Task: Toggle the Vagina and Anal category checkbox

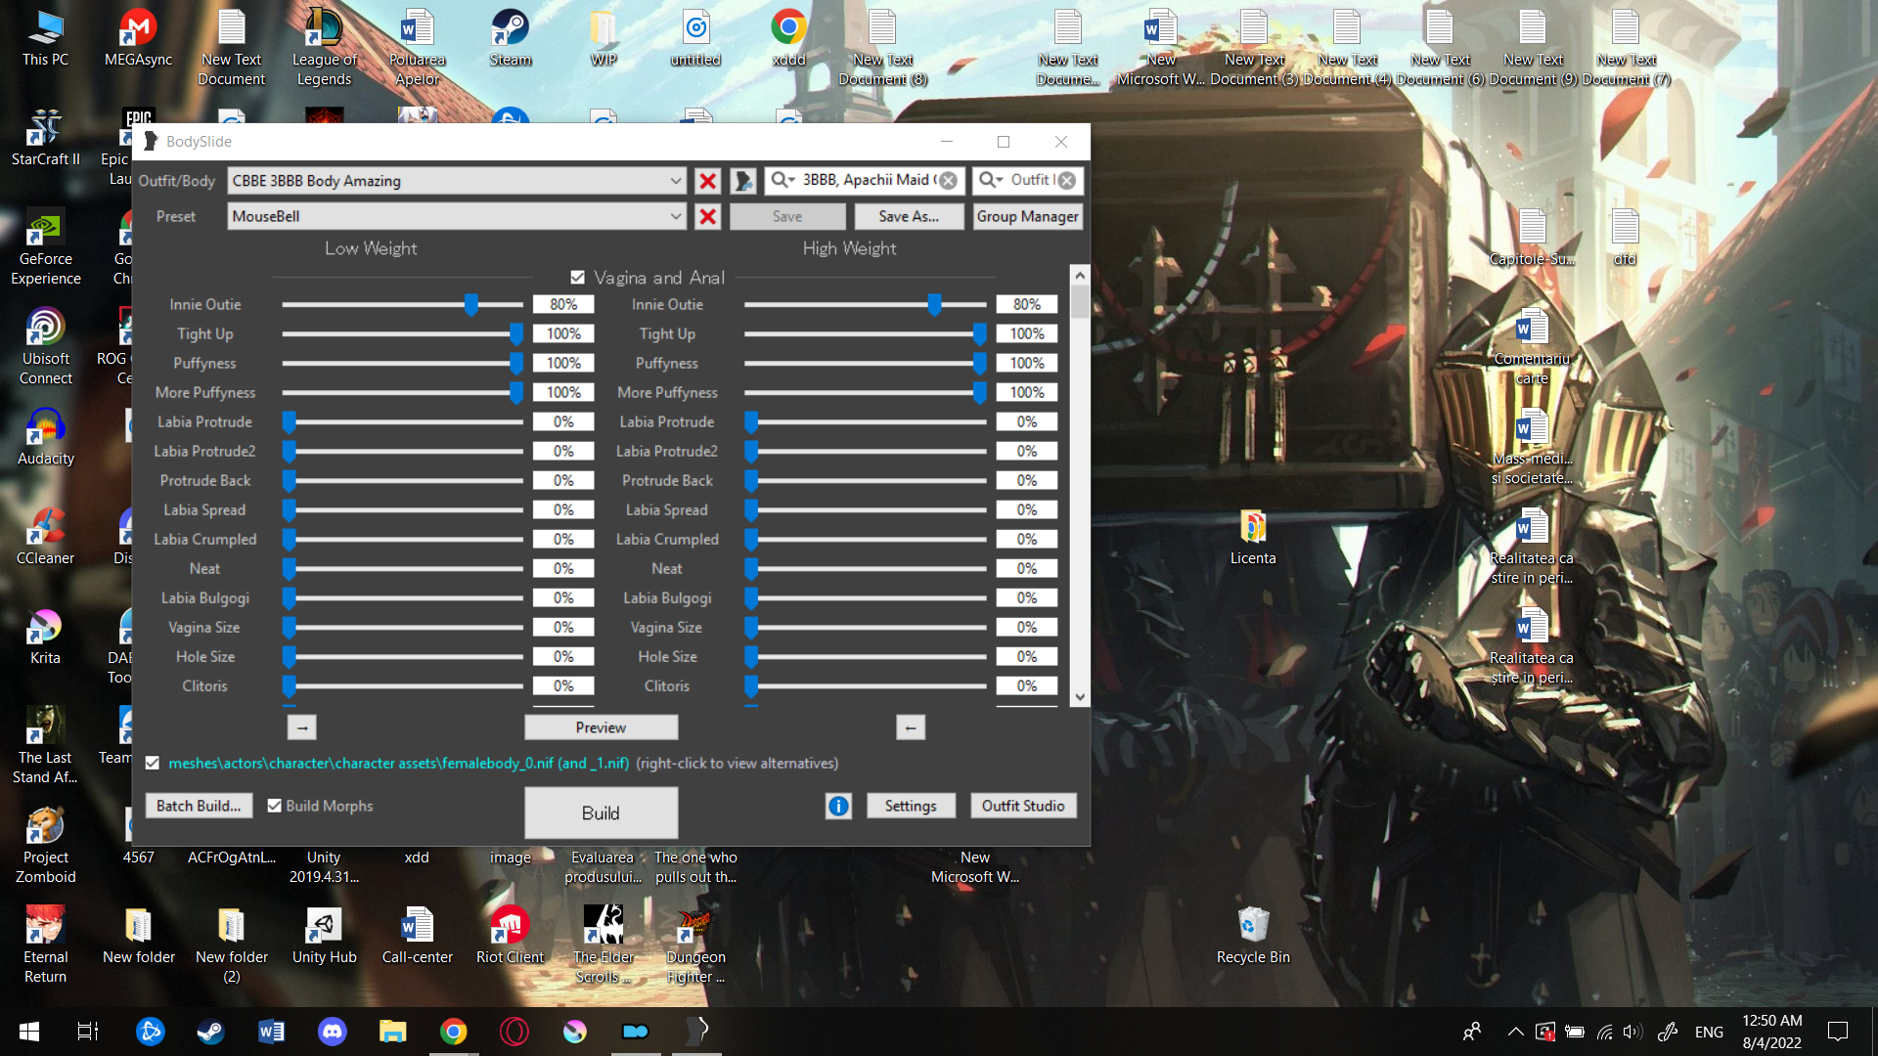Action: pyautogui.click(x=577, y=278)
